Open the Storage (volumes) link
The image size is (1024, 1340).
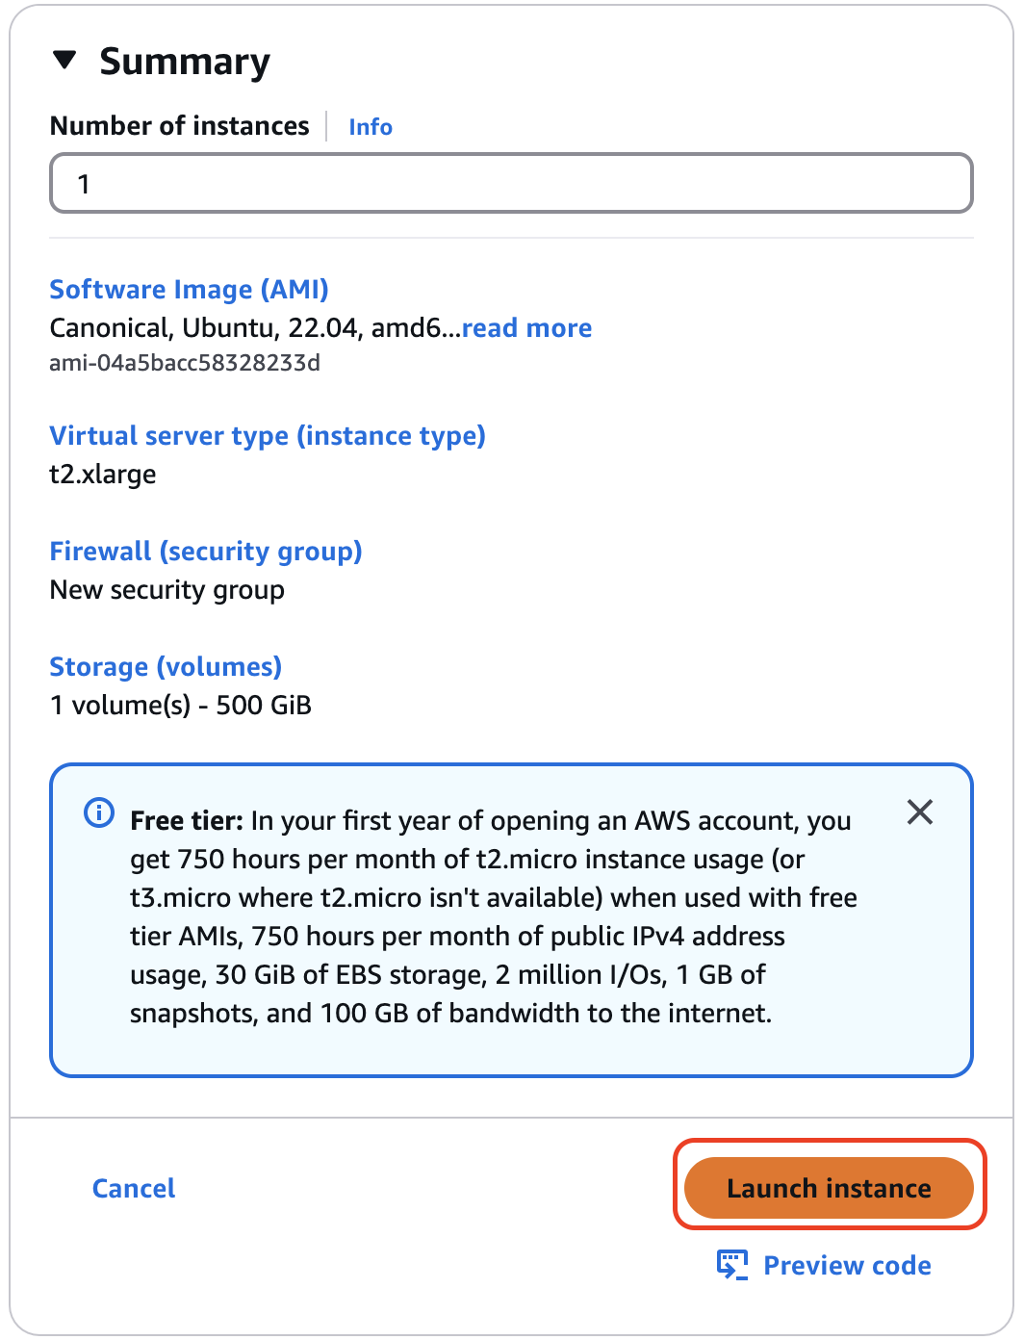166,666
